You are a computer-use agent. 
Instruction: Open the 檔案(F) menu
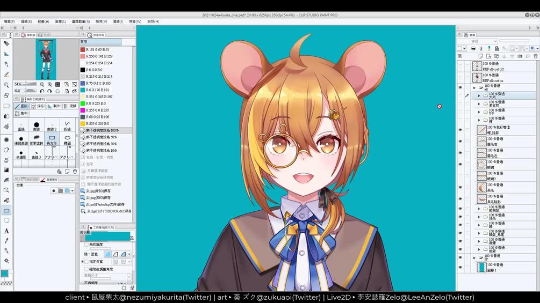[x=9, y=21]
